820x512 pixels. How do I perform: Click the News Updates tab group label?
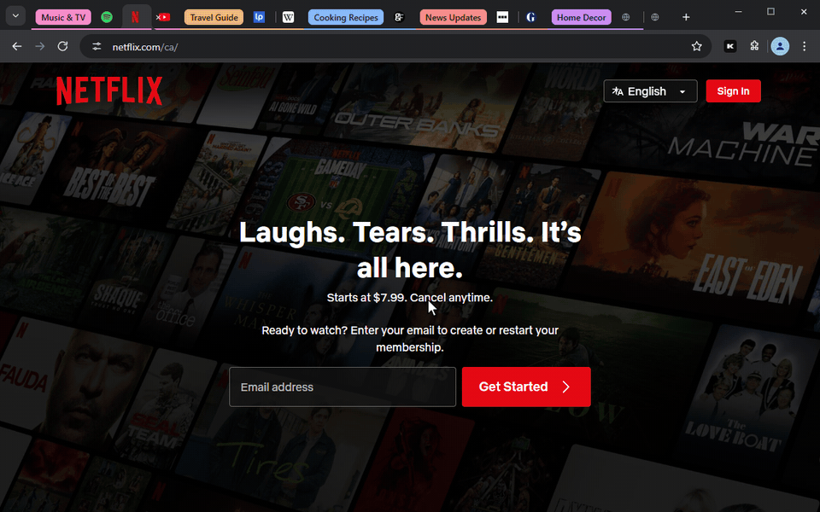coord(453,17)
